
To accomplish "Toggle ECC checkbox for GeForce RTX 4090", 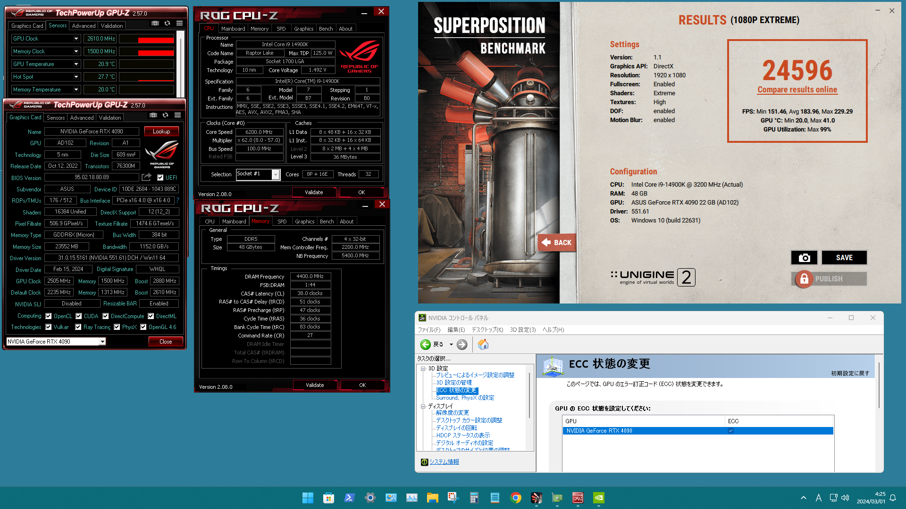I will click(730, 431).
